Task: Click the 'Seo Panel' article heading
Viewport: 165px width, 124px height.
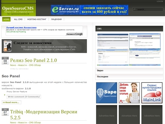Action: 11,76
